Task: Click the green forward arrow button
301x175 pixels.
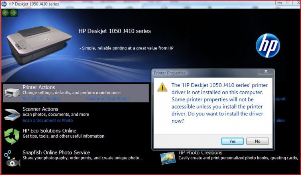Action: pos(13,13)
